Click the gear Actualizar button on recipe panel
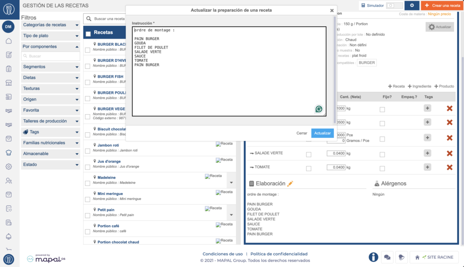The image size is (464, 267). tap(440, 27)
